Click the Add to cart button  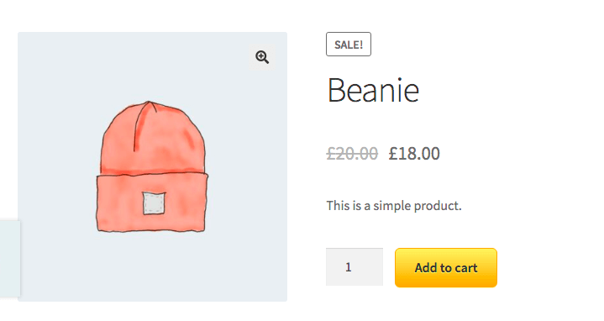[446, 267]
